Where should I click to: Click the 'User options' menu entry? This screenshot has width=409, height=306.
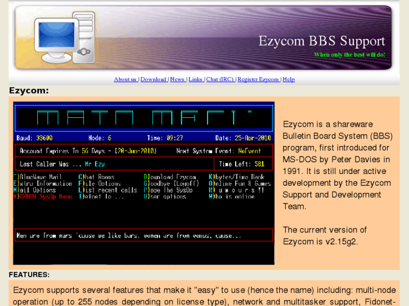165,197
